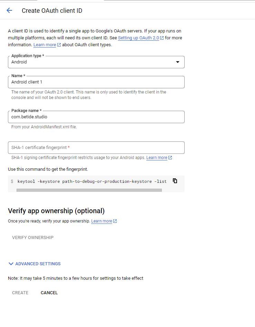This screenshot has height=327, width=255.
Task: Open Learn more about verifying app ownership
Action: tap(101, 221)
